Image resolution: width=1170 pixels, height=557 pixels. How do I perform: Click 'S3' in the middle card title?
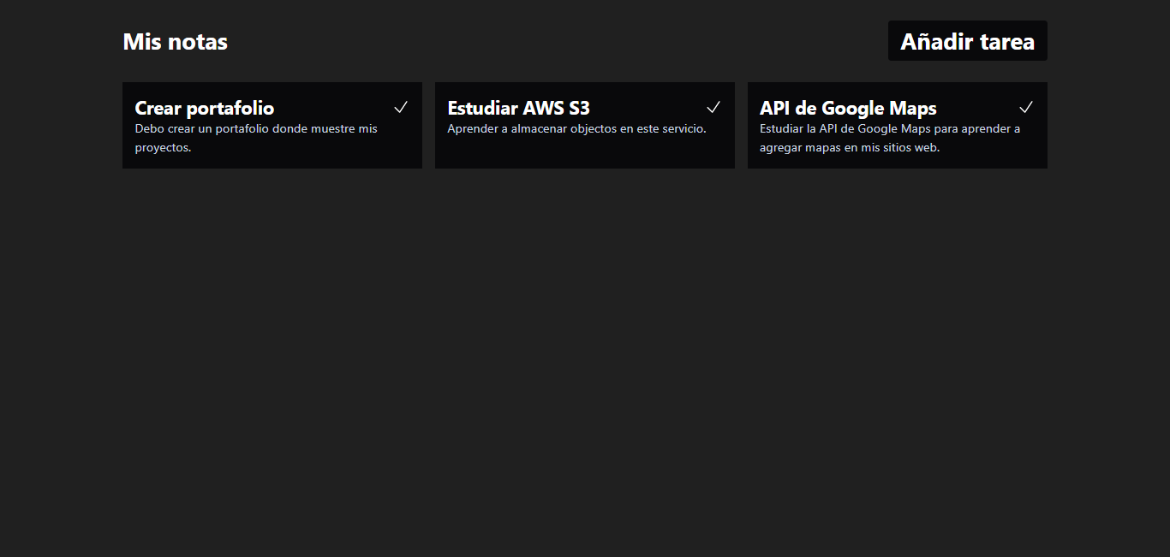click(x=579, y=109)
